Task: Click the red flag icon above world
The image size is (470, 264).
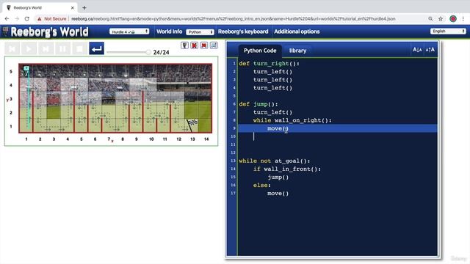Action: coord(204,45)
